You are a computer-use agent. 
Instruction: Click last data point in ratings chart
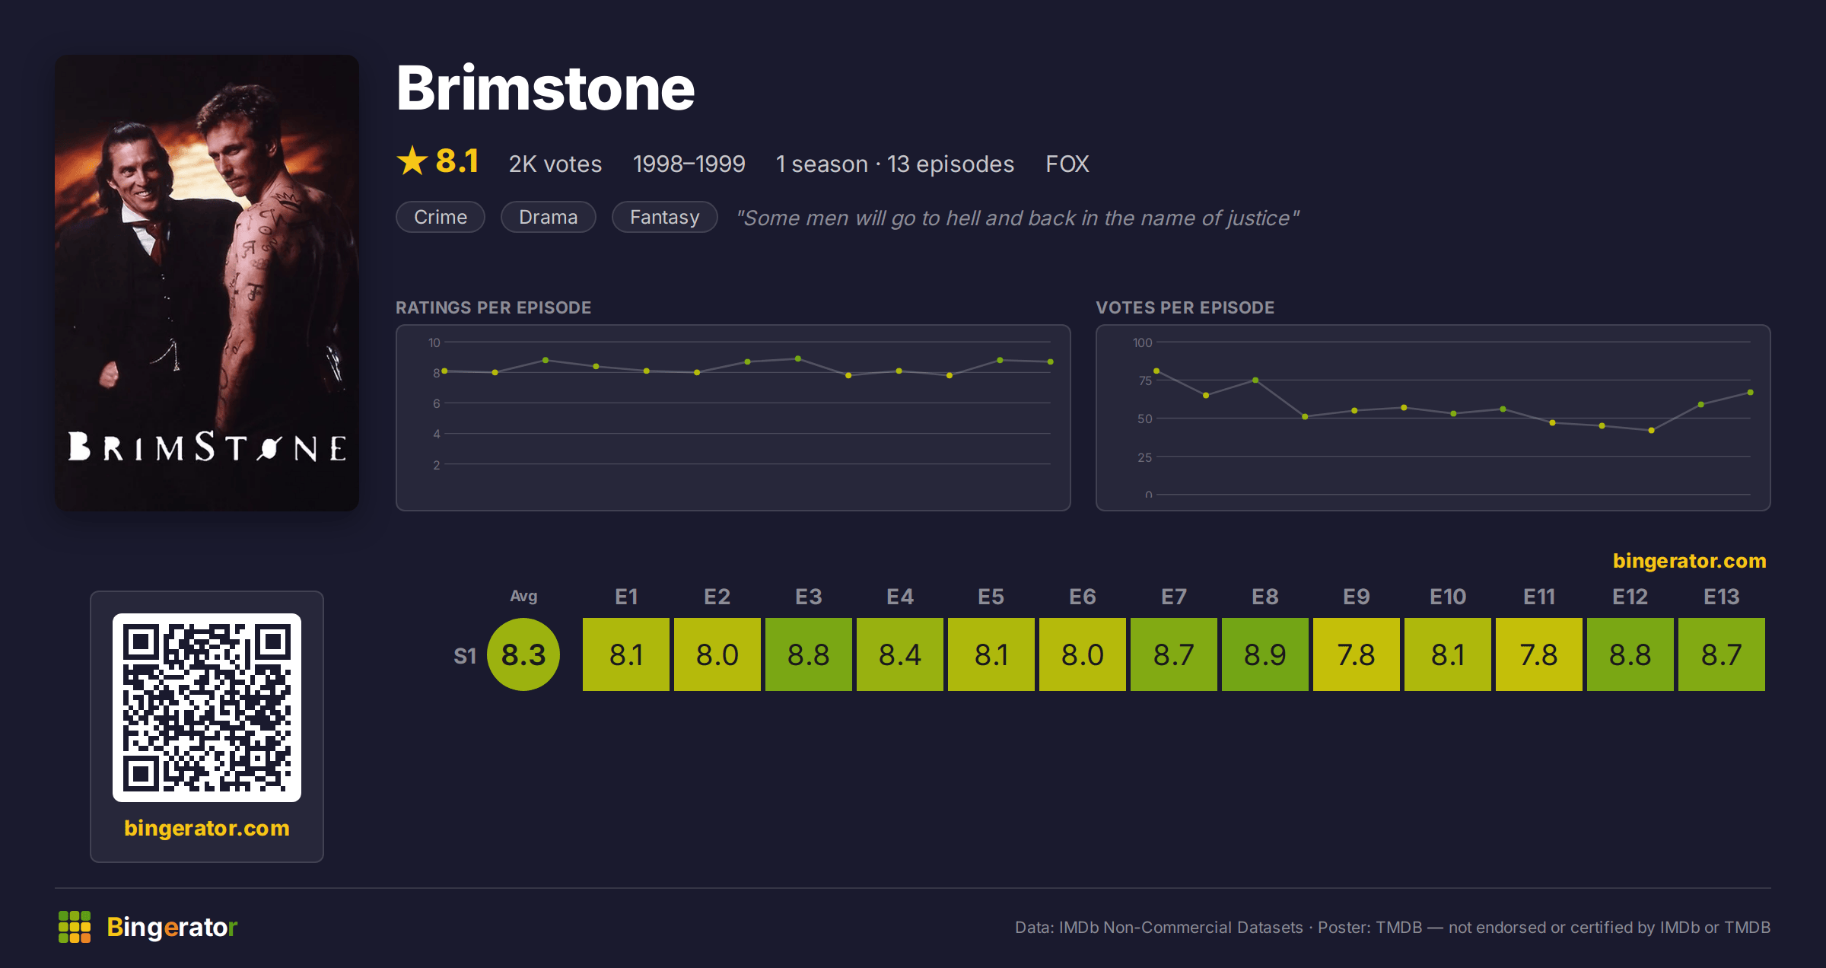coord(1051,361)
